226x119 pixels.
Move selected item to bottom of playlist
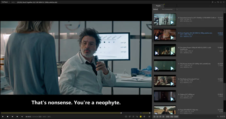coord(163,116)
